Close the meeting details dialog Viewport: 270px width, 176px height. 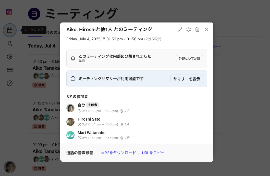coord(206,29)
